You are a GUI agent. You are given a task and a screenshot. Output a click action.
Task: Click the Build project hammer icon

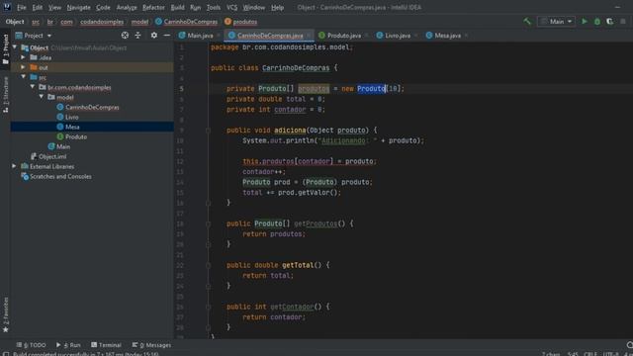coord(527,22)
